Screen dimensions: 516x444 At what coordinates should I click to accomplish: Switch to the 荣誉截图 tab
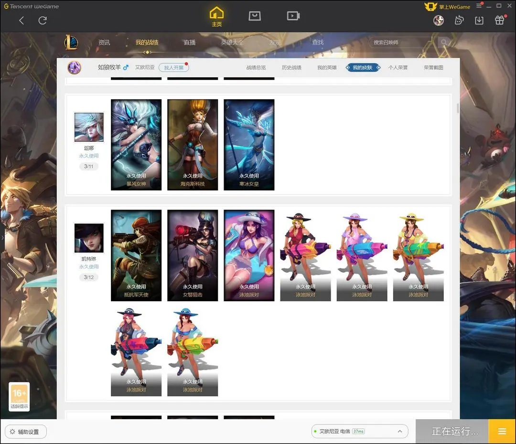pyautogui.click(x=433, y=67)
